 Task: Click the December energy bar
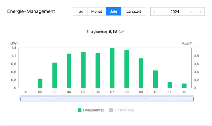click(184, 86)
